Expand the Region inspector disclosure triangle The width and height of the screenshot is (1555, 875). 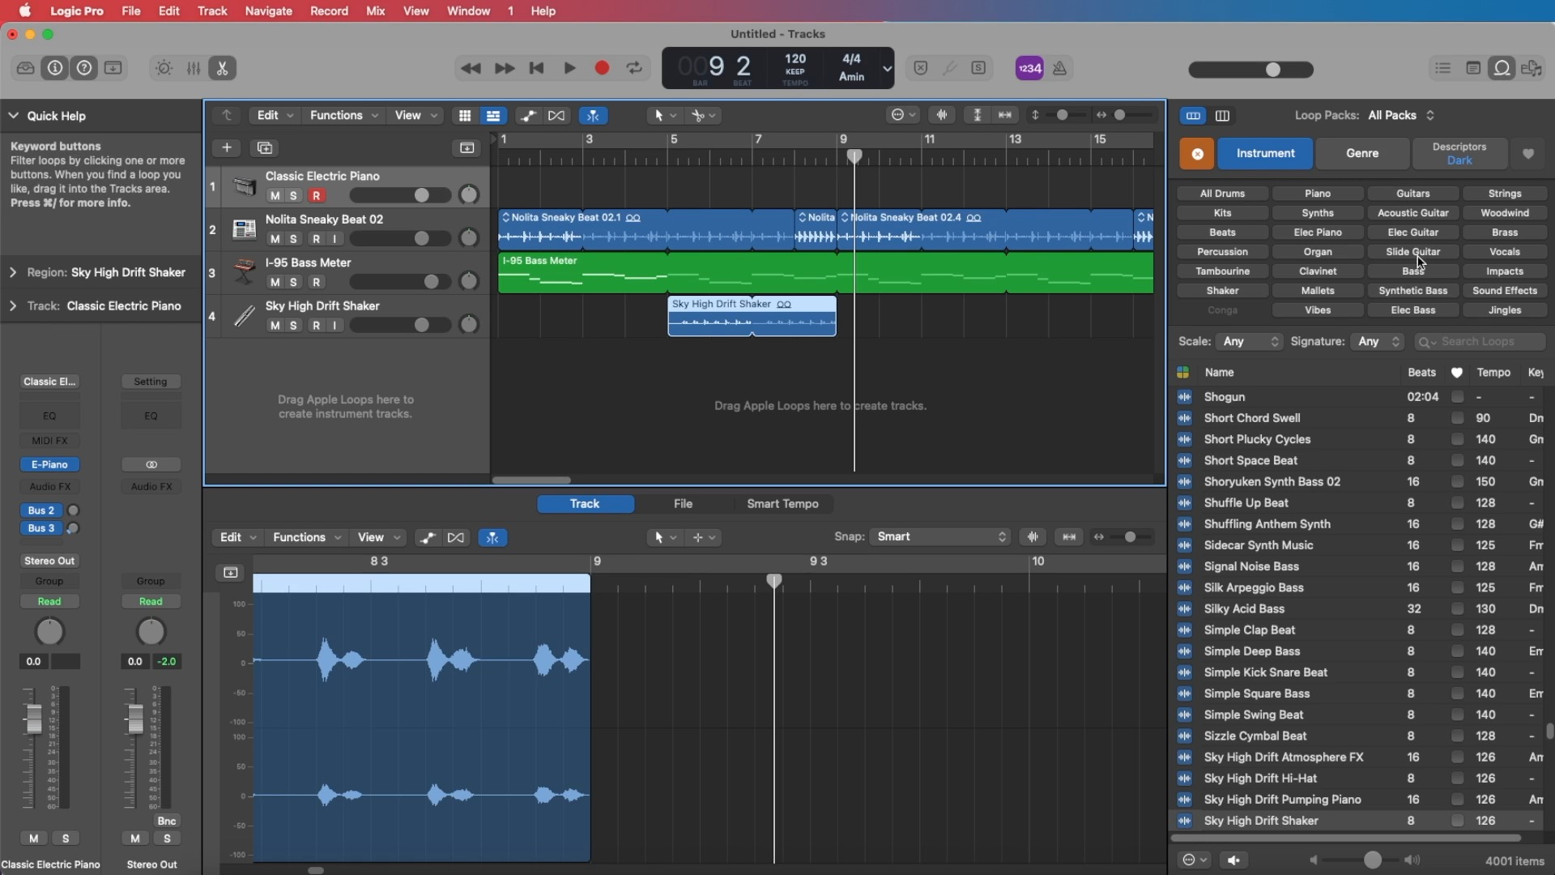13,273
